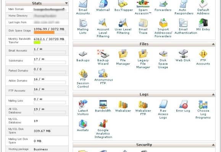
Task: Collapse the Files section
Action: click(x=213, y=44)
